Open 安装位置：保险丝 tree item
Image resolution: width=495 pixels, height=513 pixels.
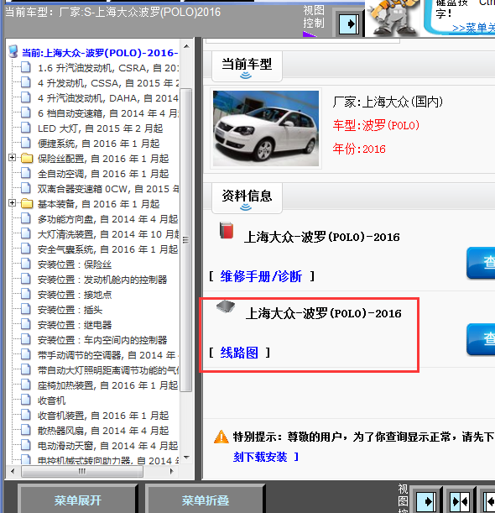click(75, 264)
